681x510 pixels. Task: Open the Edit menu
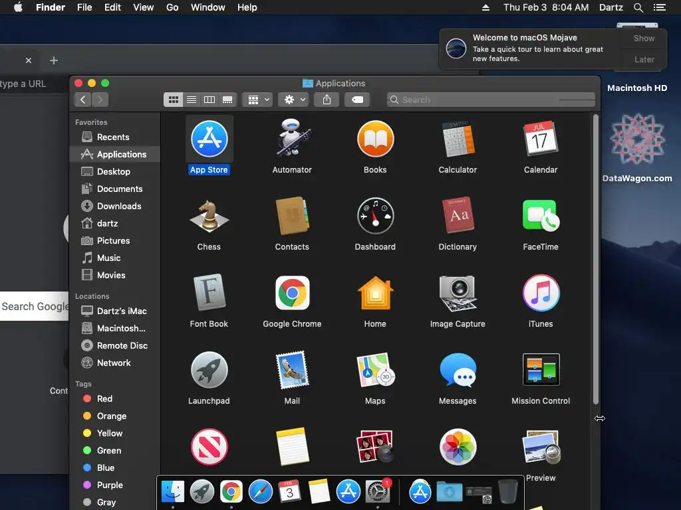(112, 7)
